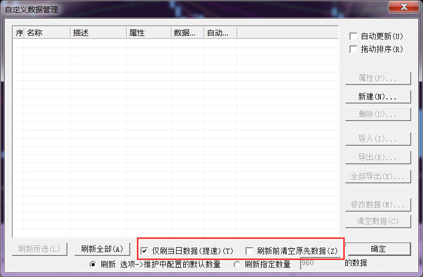
Task: Click the 导入(I)... button
Action: pyautogui.click(x=378, y=139)
